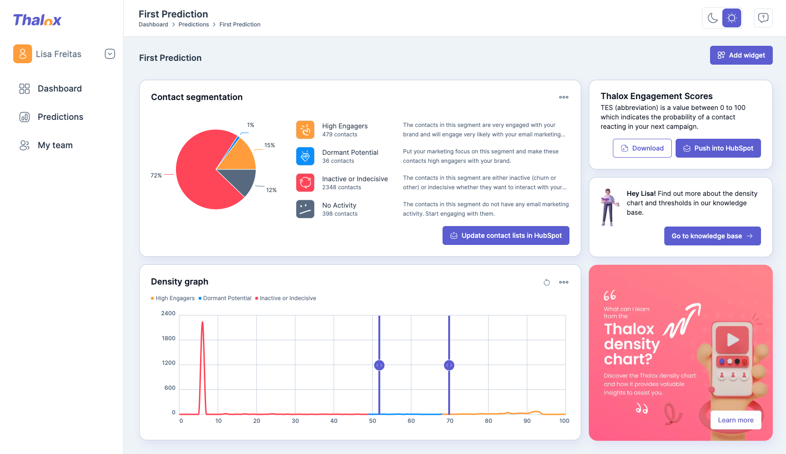This screenshot has height=454, width=786.
Task: Toggle the Dormant Potential legend entry
Action: coord(225,298)
